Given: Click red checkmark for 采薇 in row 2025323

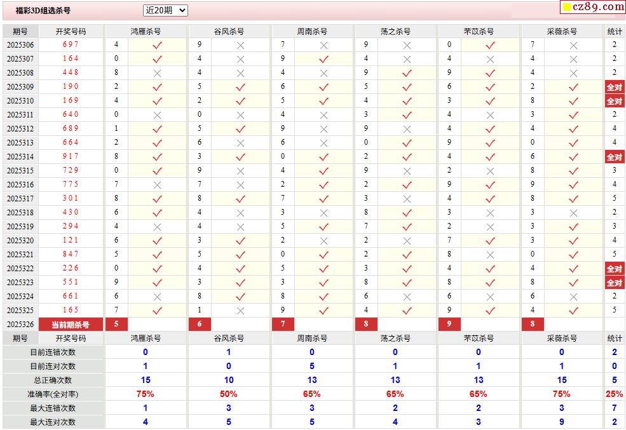Looking at the screenshot, I should pos(573,283).
